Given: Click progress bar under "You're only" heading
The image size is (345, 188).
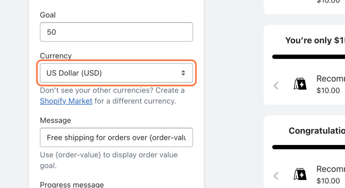Looking at the screenshot, I should coord(308,57).
